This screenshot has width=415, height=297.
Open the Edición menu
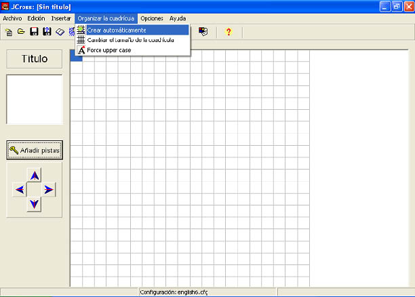pyautogui.click(x=36, y=18)
